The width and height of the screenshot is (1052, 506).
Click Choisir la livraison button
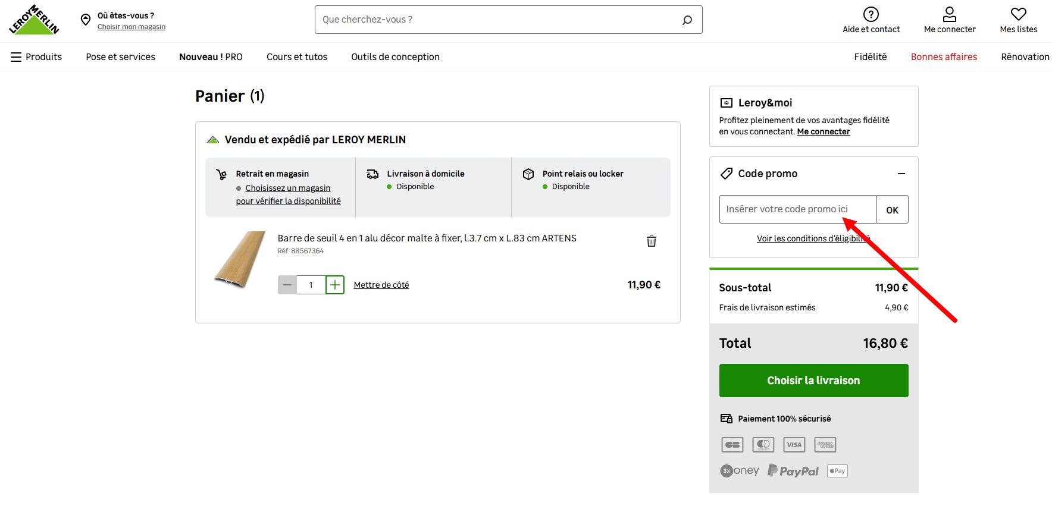click(813, 381)
